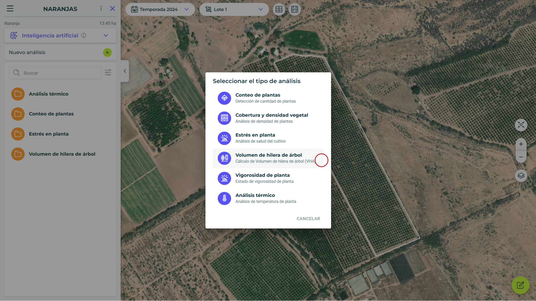Open the Análisis térmico folder
Image resolution: width=536 pixels, height=301 pixels.
click(x=60, y=94)
